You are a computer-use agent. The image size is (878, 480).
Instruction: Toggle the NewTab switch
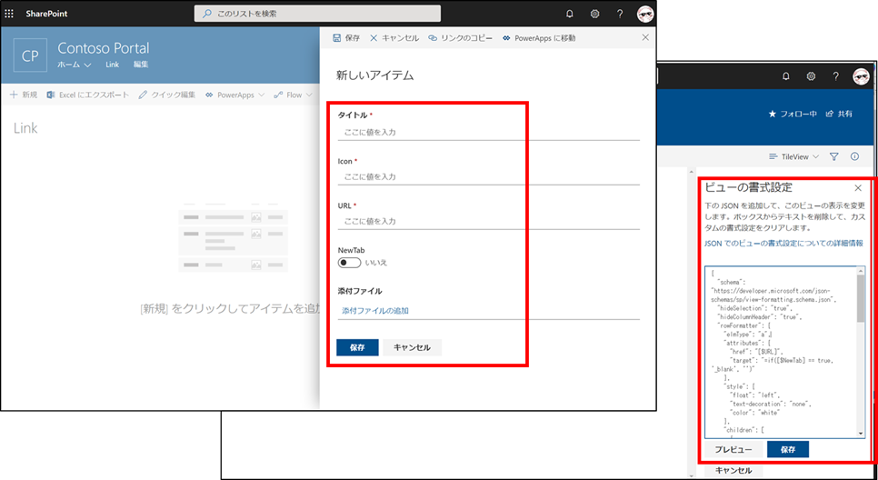[349, 263]
